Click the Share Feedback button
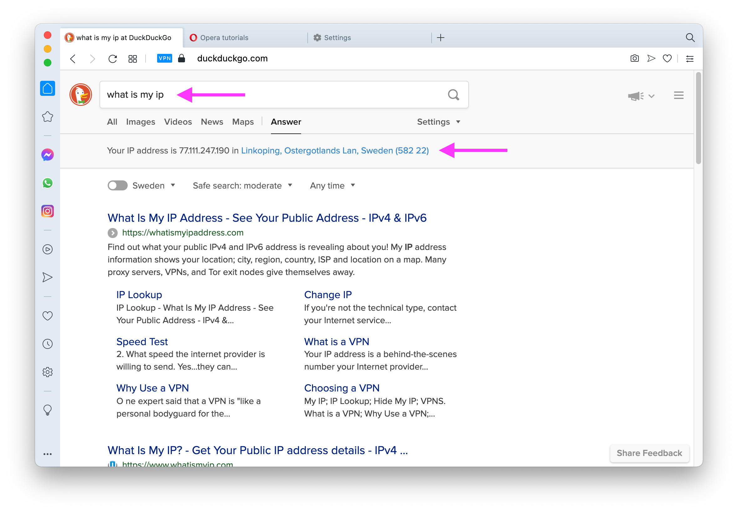Viewport: 738px width, 513px height. [649, 453]
